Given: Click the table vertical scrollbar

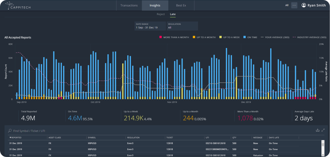Looking at the screenshot, I should (x=323, y=148).
